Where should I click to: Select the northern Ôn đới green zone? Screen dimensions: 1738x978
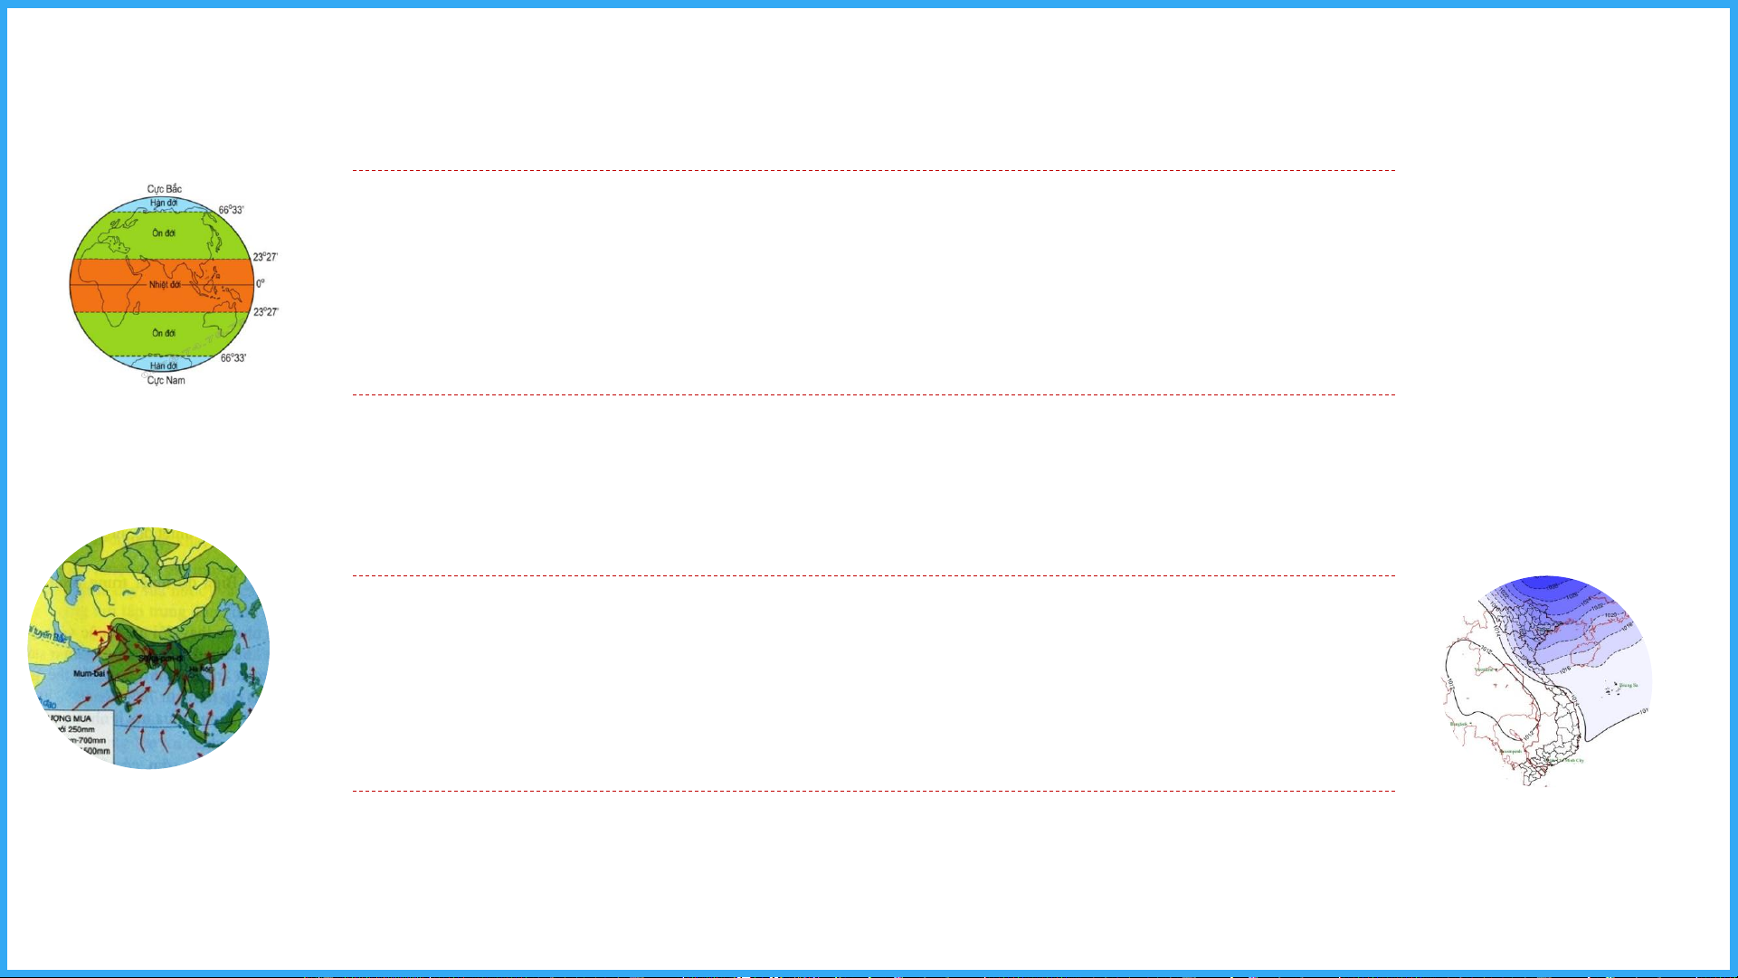163,235
